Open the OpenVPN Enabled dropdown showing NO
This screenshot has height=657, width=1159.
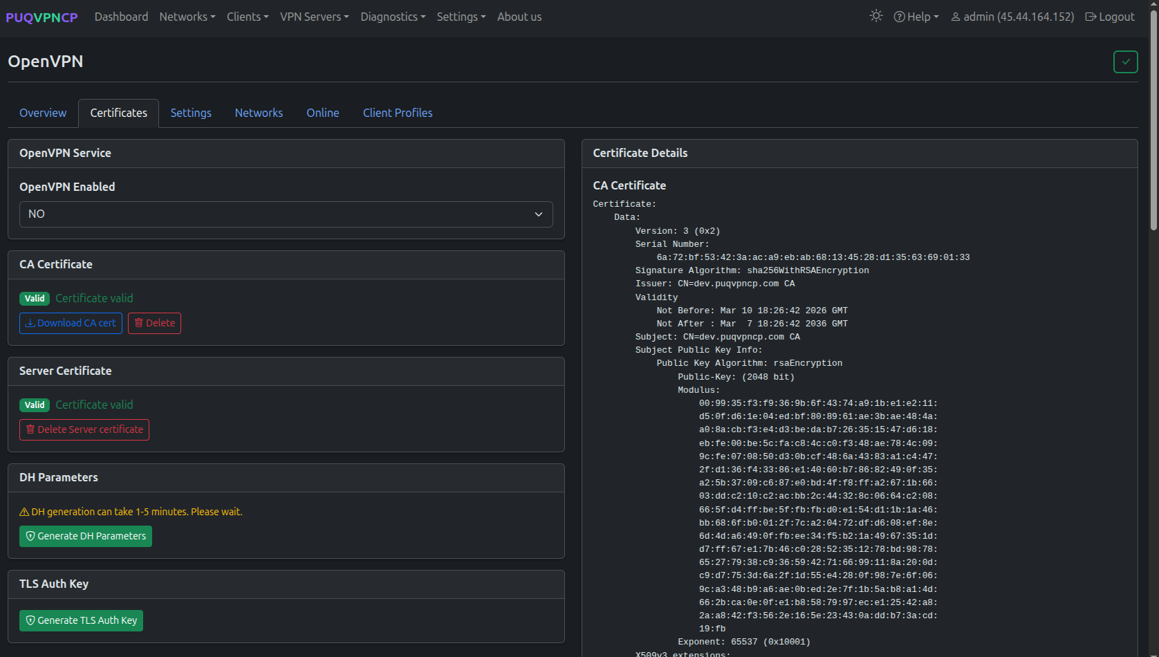tap(286, 214)
